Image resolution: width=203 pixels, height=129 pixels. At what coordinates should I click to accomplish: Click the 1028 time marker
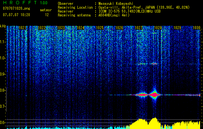[x=158, y=28]
